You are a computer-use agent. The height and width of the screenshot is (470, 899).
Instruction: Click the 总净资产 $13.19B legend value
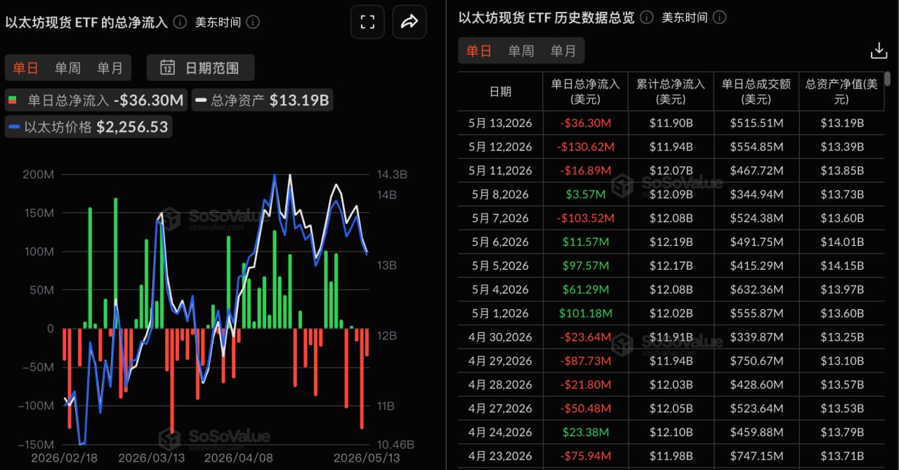click(299, 100)
